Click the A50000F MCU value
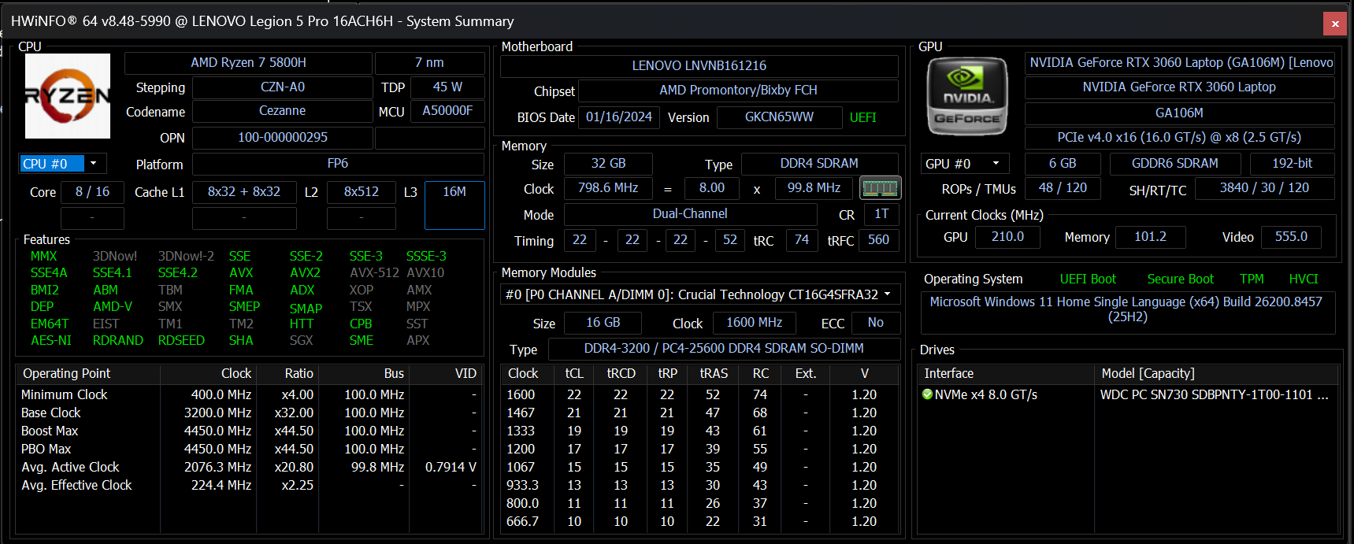Image resolution: width=1354 pixels, height=544 pixels. point(447,111)
